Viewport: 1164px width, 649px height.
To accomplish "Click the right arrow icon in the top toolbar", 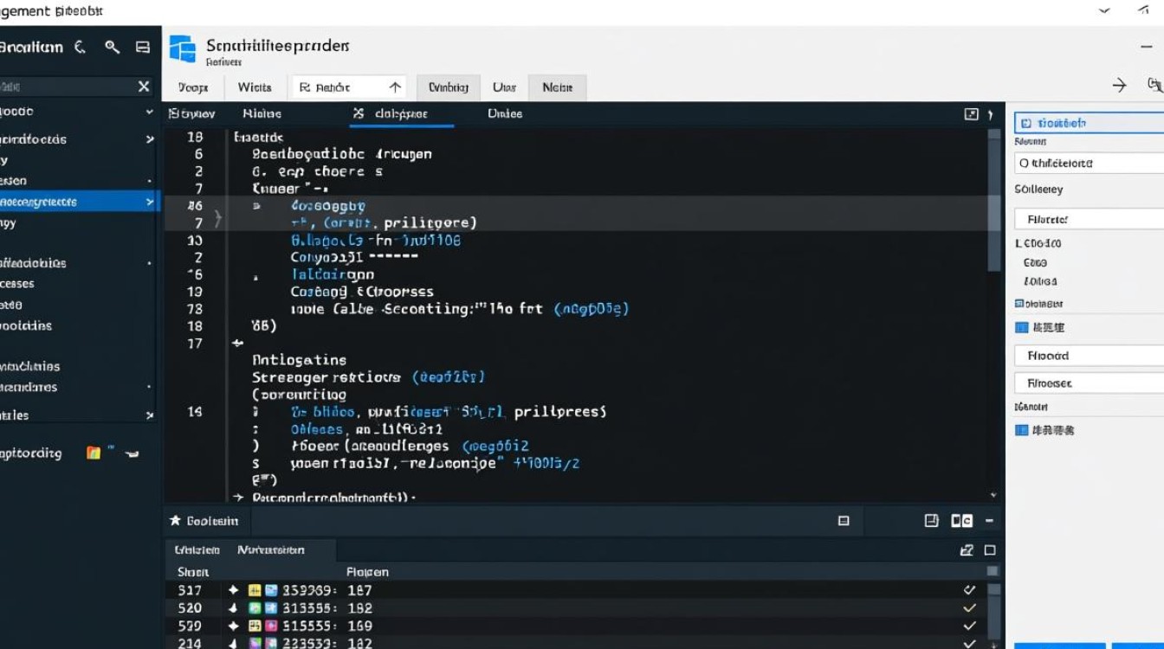I will pos(1119,85).
